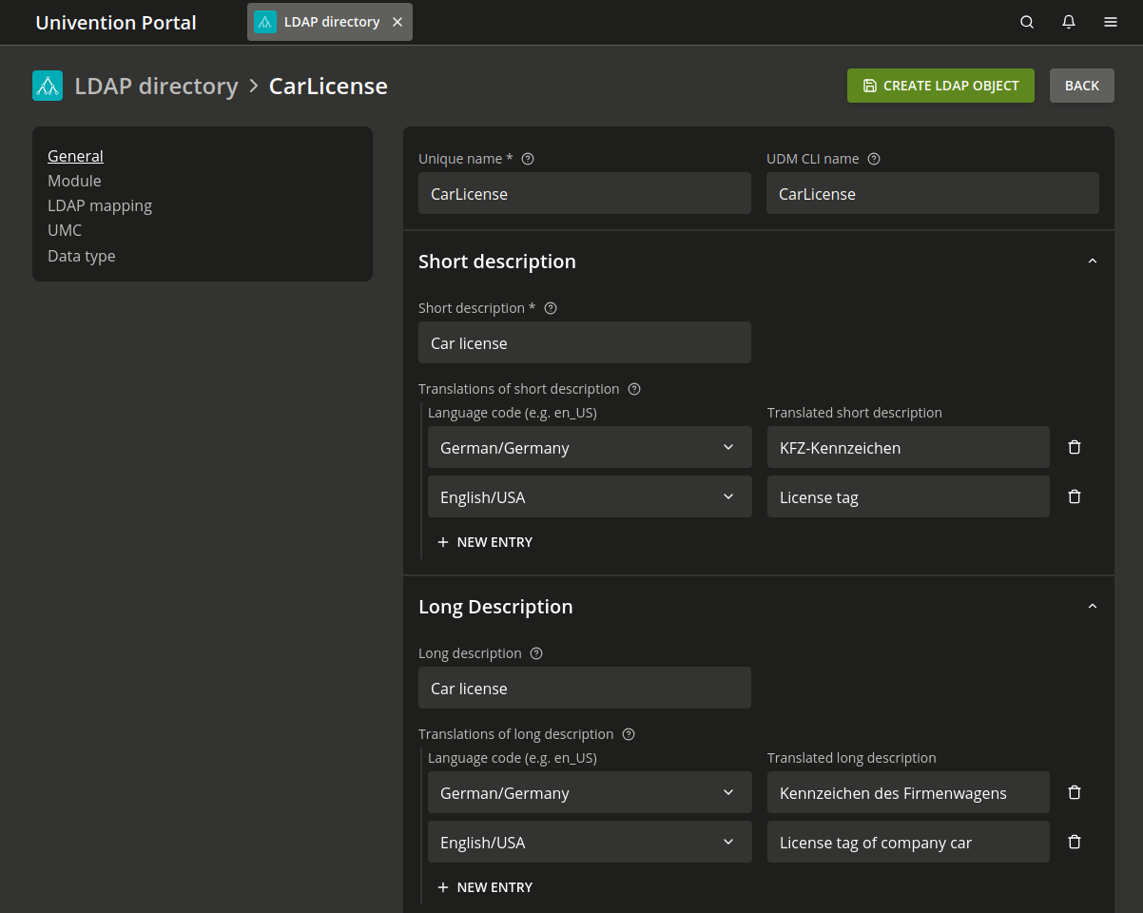This screenshot has width=1143, height=913.
Task: Open the search magnifier in top bar
Action: pos(1027,22)
